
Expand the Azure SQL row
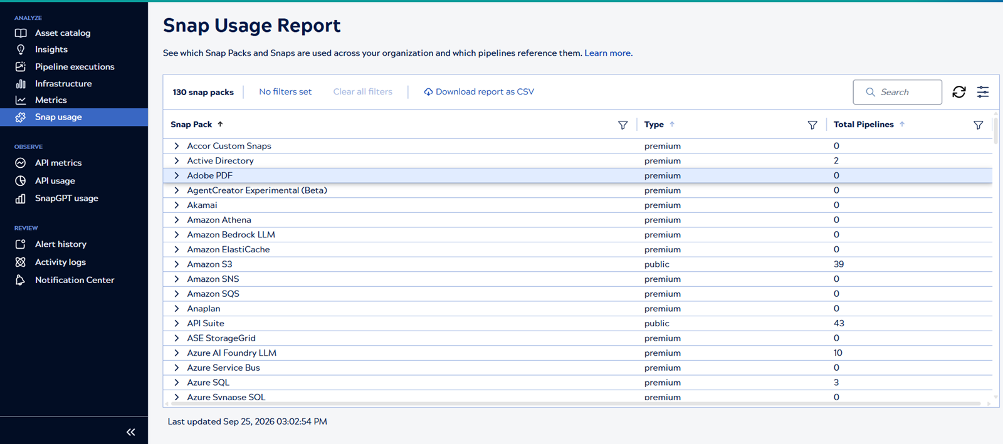tap(177, 383)
